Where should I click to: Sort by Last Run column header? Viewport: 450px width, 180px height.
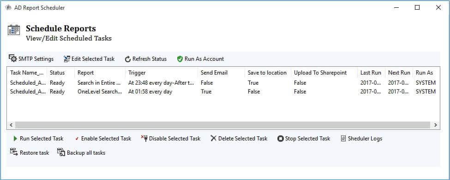click(x=372, y=73)
